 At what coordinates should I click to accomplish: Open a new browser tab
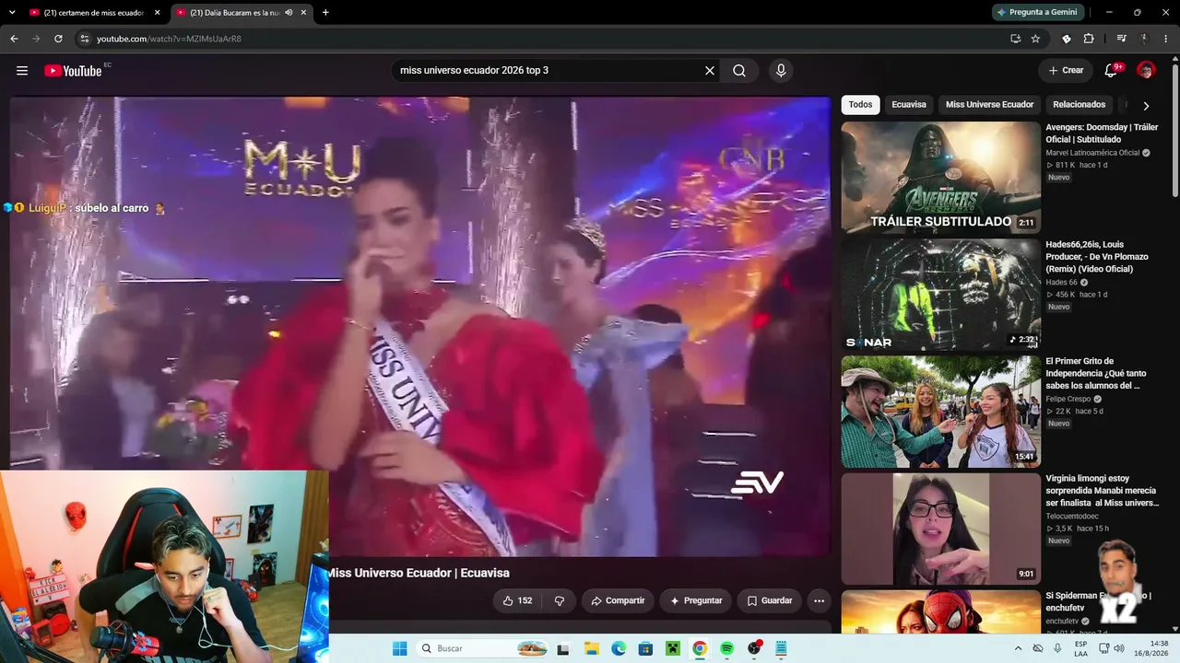[325, 13]
